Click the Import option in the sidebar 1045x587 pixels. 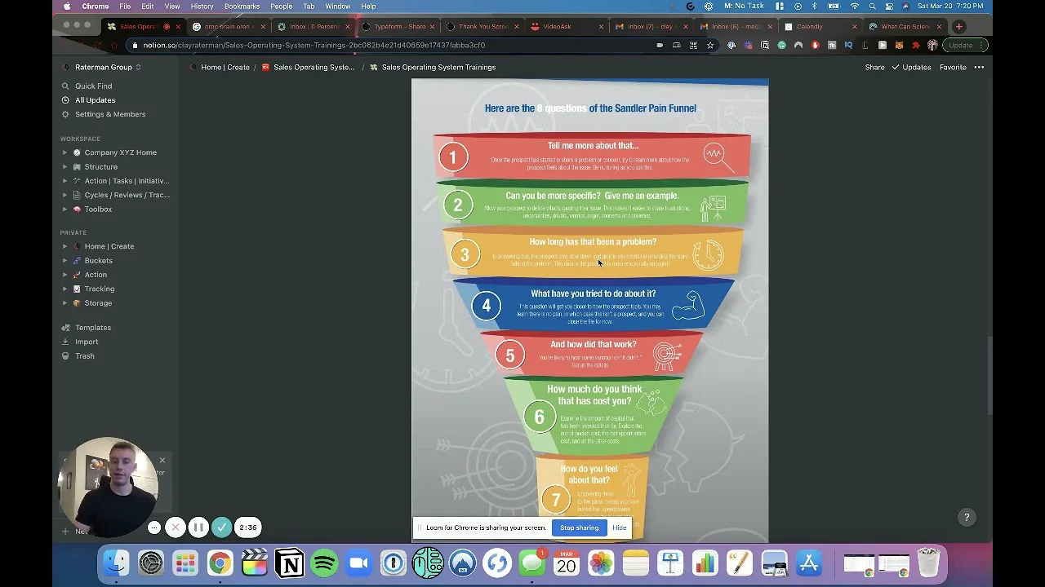click(x=87, y=342)
